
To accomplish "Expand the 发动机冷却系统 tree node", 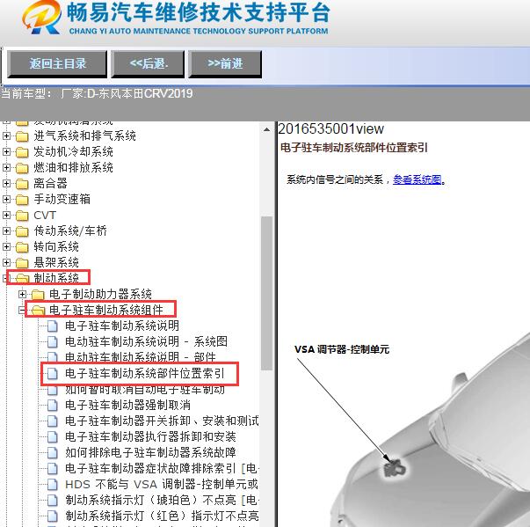I will click(6, 151).
